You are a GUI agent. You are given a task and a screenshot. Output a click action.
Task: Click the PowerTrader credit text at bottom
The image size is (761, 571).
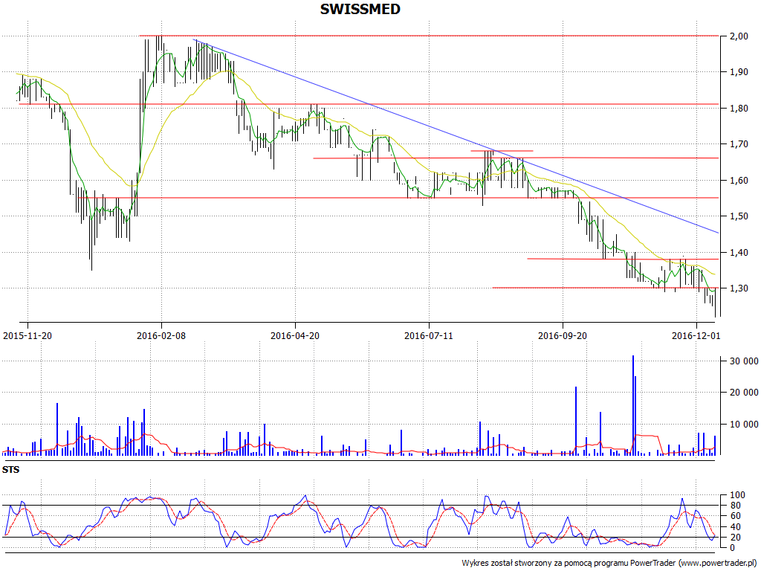pos(609,563)
